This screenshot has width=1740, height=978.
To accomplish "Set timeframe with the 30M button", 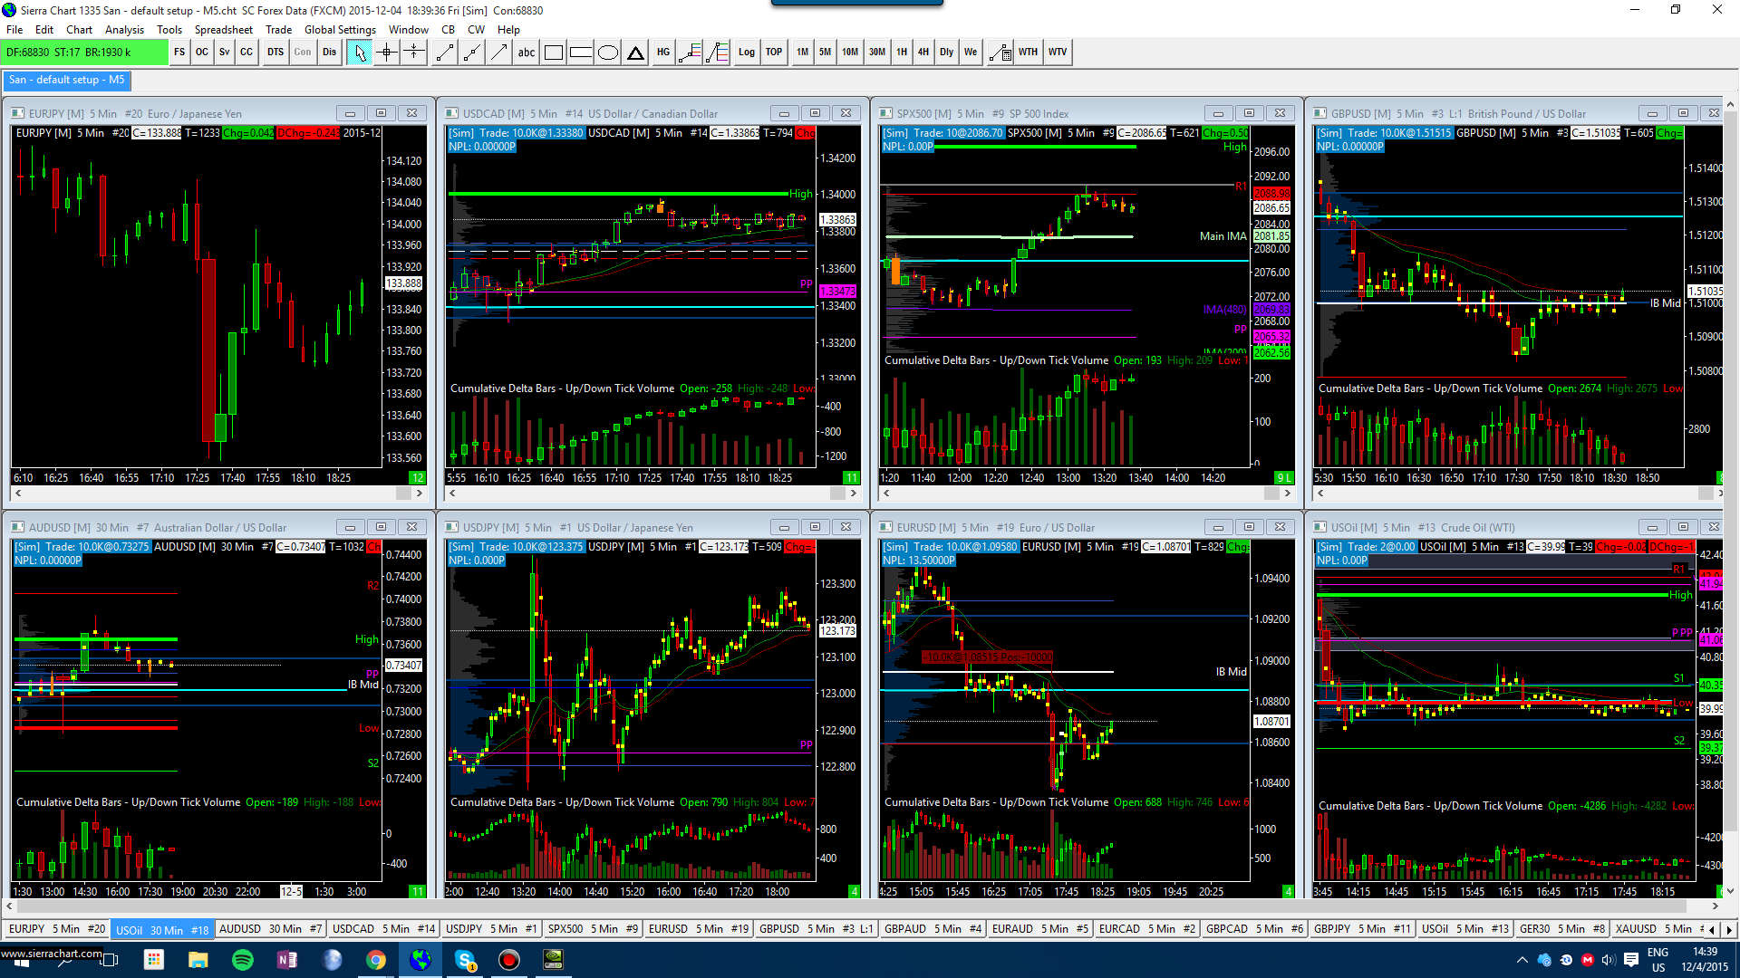I will pos(876,53).
